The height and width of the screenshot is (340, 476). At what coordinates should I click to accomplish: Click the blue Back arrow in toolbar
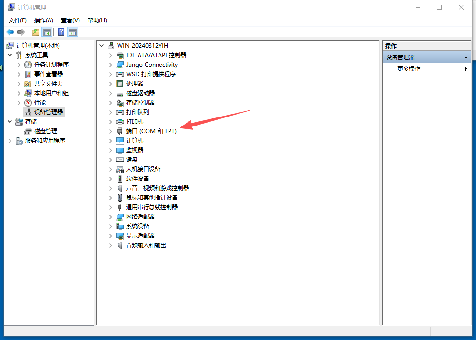[x=10, y=32]
